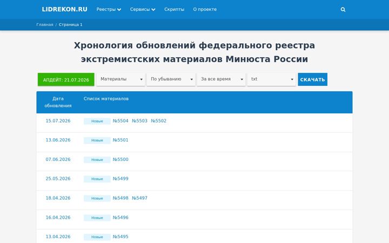Viewport: 389px width, 243px height.
Task: Open material №5500
Action: click(x=120, y=159)
